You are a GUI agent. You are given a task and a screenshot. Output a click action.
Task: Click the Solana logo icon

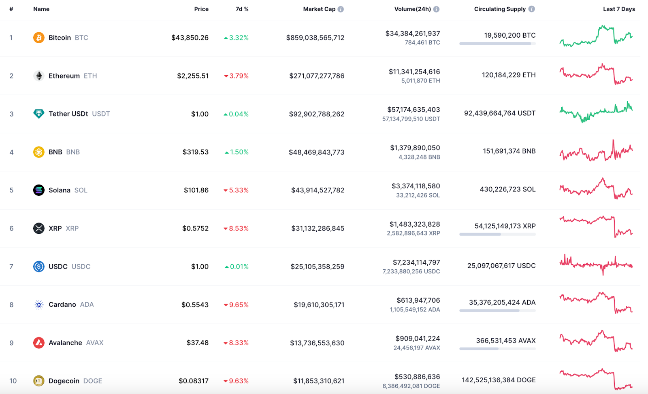[x=38, y=190]
